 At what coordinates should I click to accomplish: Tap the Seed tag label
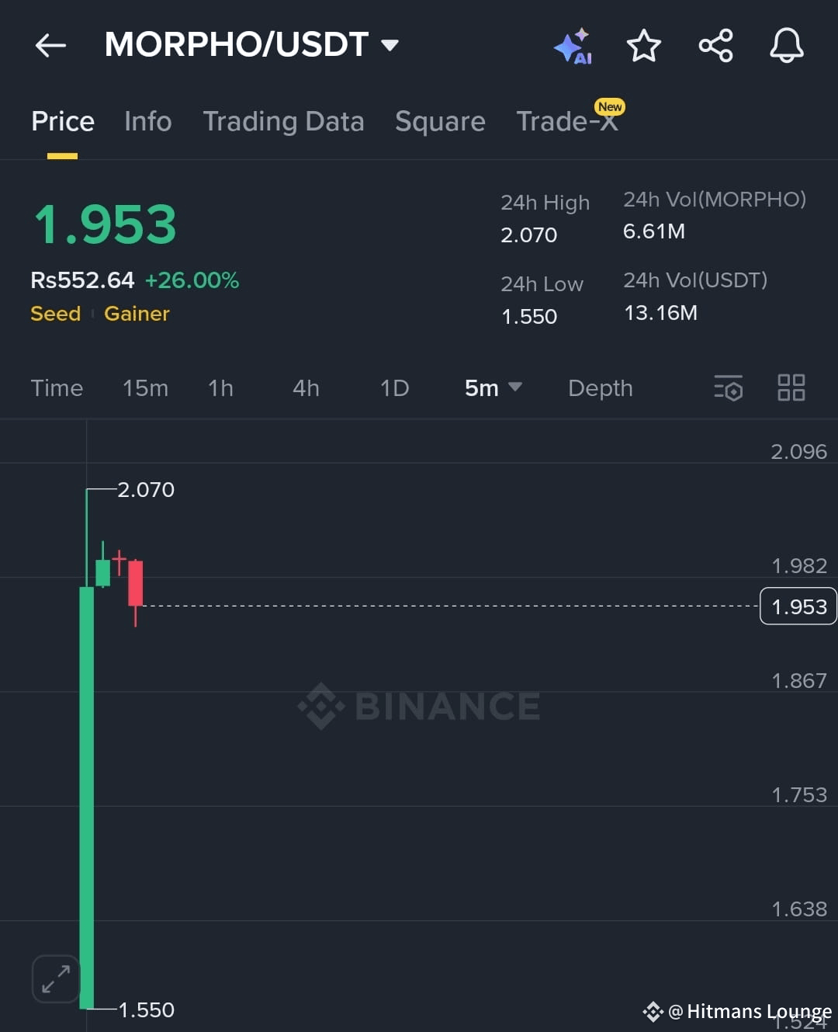tap(55, 314)
